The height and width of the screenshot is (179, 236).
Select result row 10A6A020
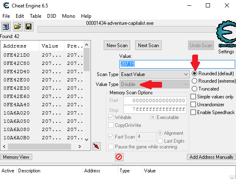click(42, 113)
